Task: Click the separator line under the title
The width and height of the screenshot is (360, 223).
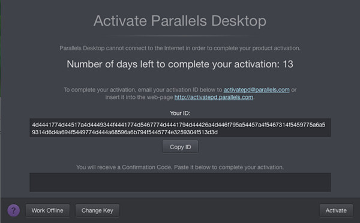Action: click(x=180, y=36)
